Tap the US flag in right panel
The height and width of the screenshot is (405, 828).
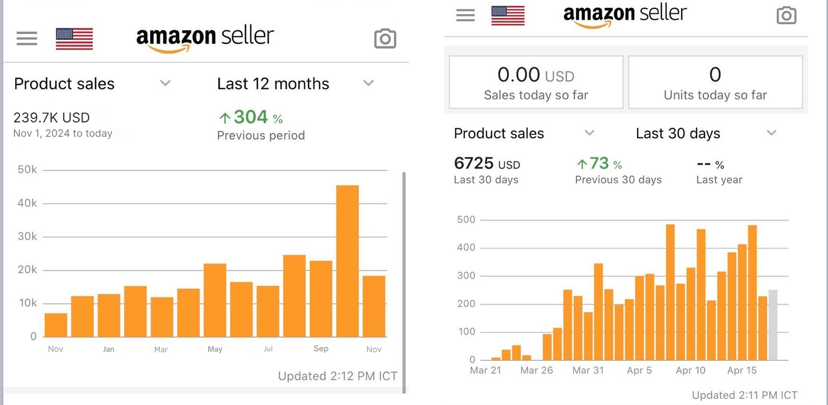[x=508, y=15]
